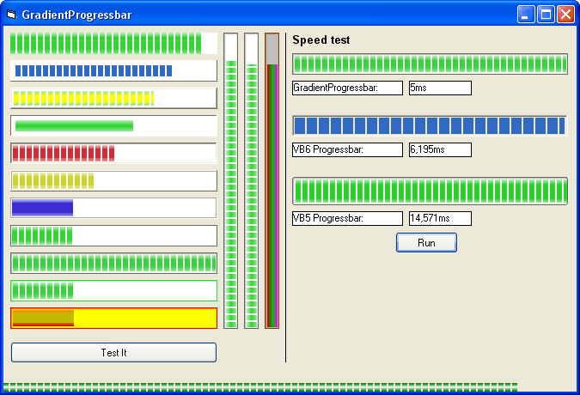This screenshot has width=580, height=395.
Task: Click the Test It button
Action: [113, 352]
